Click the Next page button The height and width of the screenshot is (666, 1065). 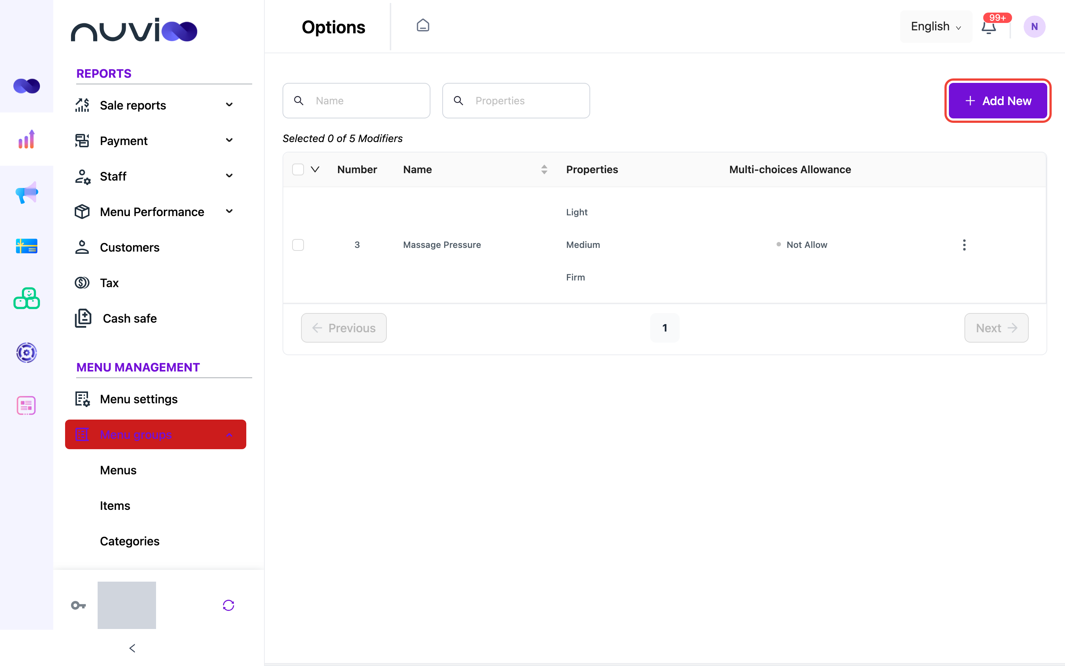tap(996, 328)
